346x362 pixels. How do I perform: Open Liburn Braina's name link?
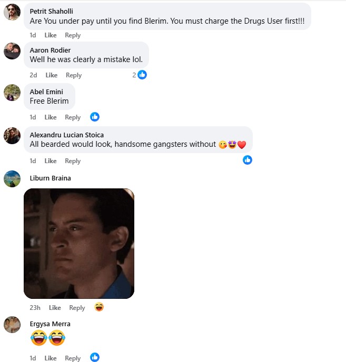[50, 178]
